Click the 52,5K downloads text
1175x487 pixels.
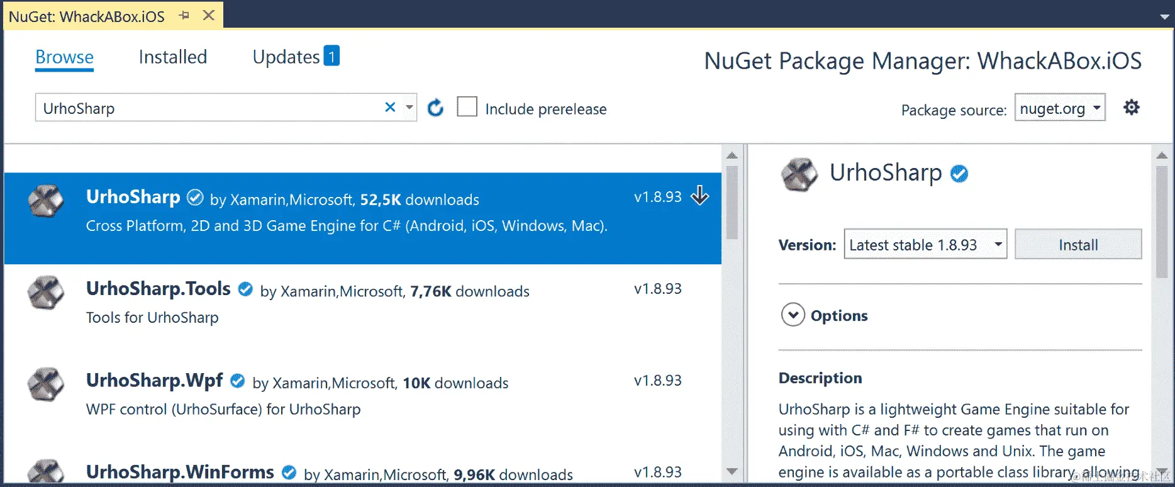420,200
